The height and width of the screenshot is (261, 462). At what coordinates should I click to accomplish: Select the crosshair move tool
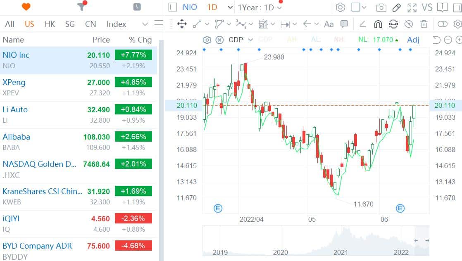pyautogui.click(x=182, y=24)
